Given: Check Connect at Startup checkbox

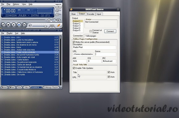Looking at the screenshot, I should pos(91,31).
